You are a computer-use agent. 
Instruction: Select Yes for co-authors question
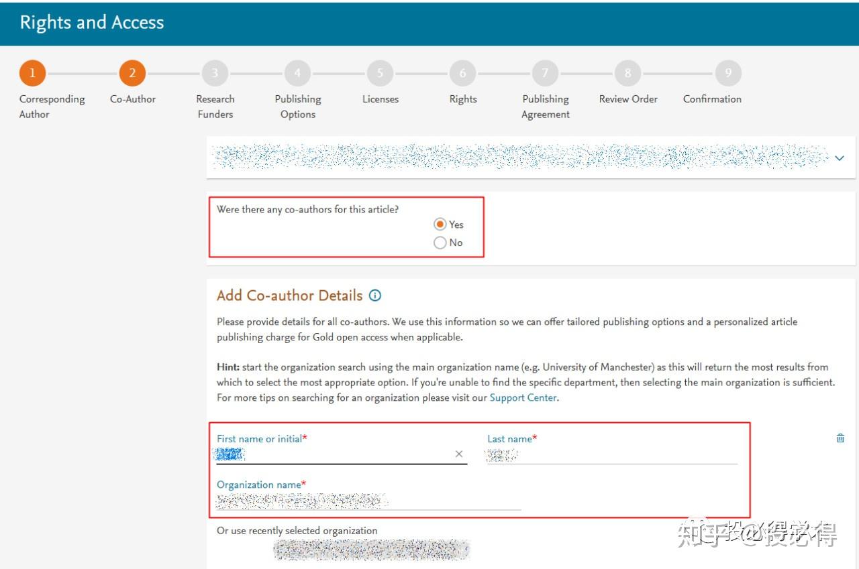coord(440,225)
